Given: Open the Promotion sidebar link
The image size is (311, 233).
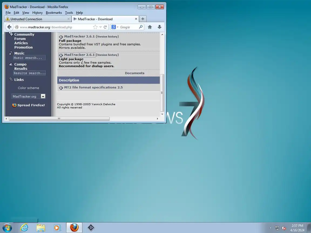Looking at the screenshot, I should click(23, 47).
